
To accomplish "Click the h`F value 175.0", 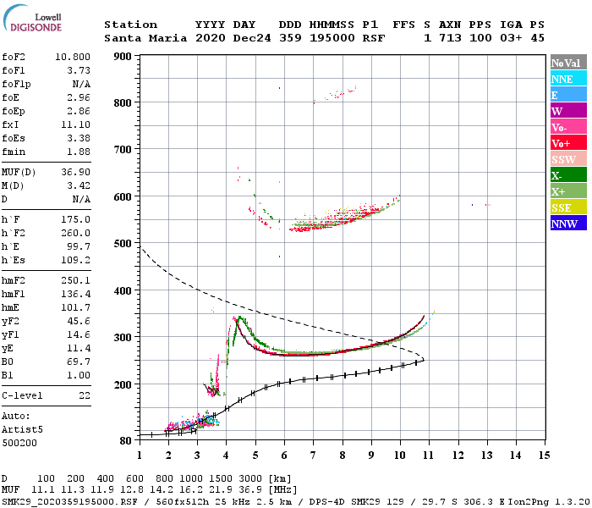I will [x=75, y=219].
